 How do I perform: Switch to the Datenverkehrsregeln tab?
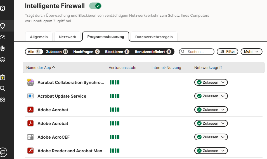(154, 37)
